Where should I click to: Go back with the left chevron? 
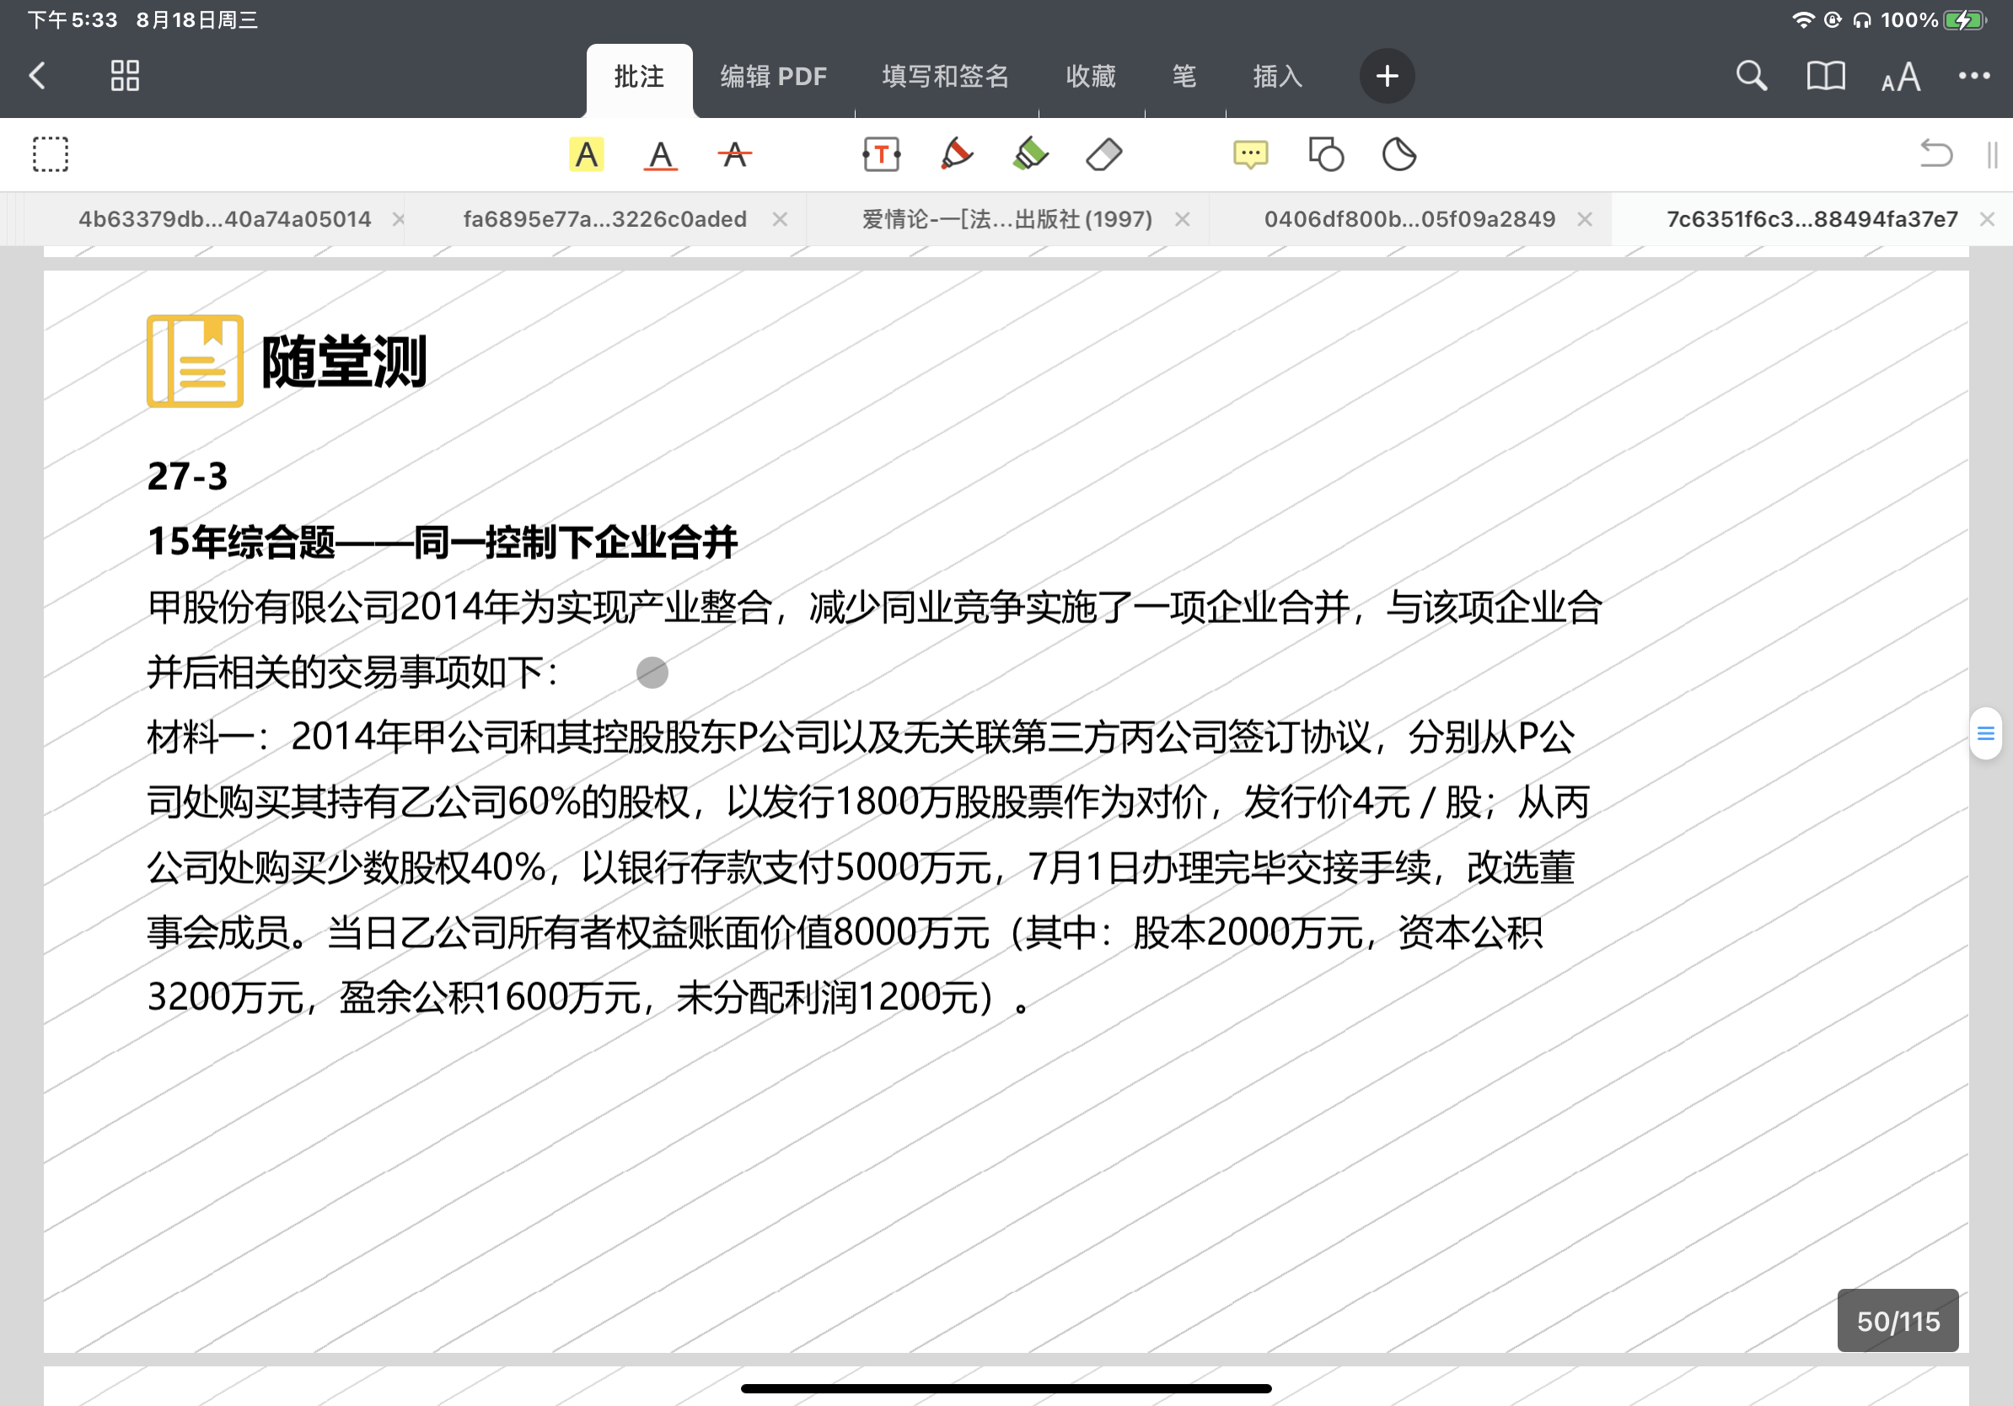pos(38,76)
